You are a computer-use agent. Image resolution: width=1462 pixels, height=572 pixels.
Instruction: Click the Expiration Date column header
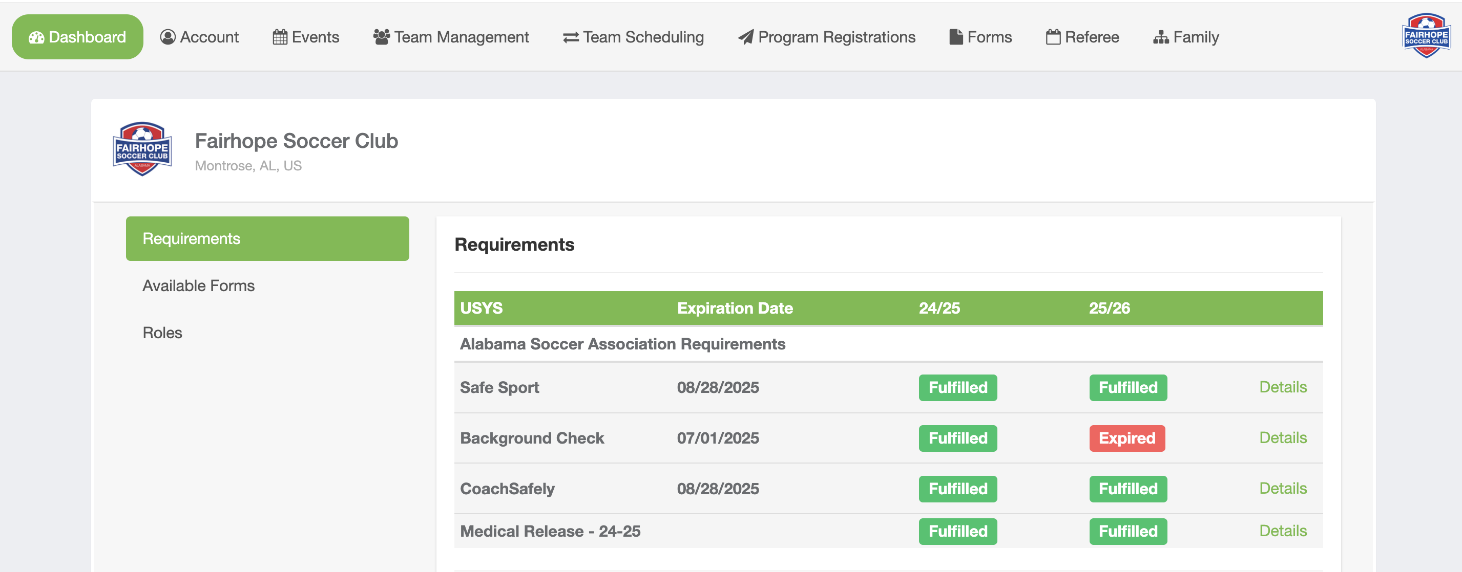735,308
